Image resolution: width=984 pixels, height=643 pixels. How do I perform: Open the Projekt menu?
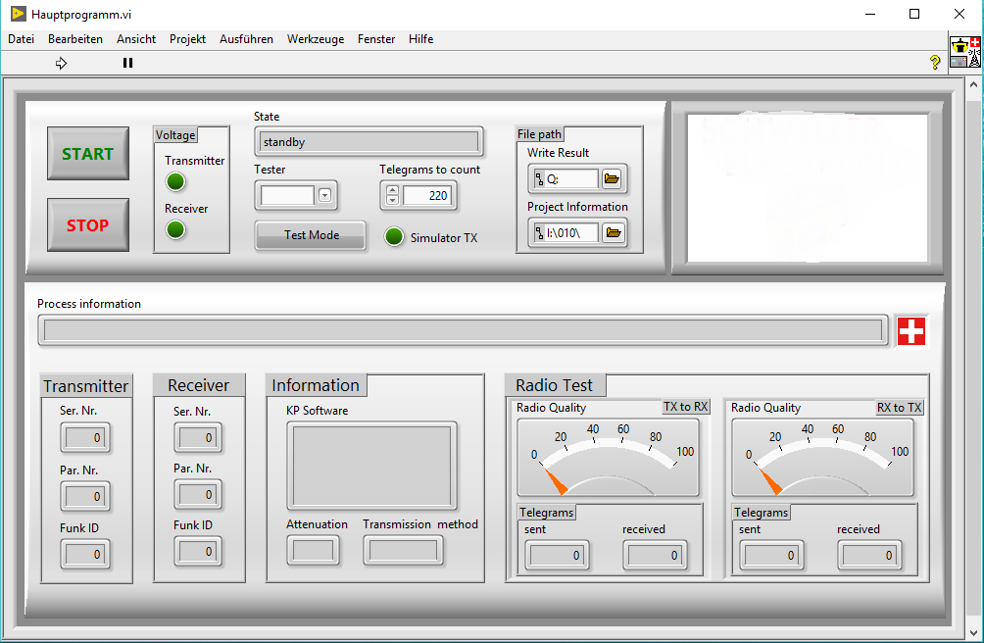pos(187,39)
